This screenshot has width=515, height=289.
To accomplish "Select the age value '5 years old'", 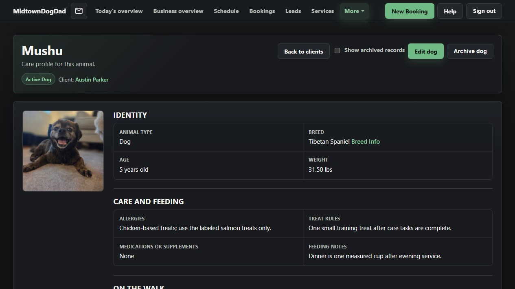I will point(134,170).
